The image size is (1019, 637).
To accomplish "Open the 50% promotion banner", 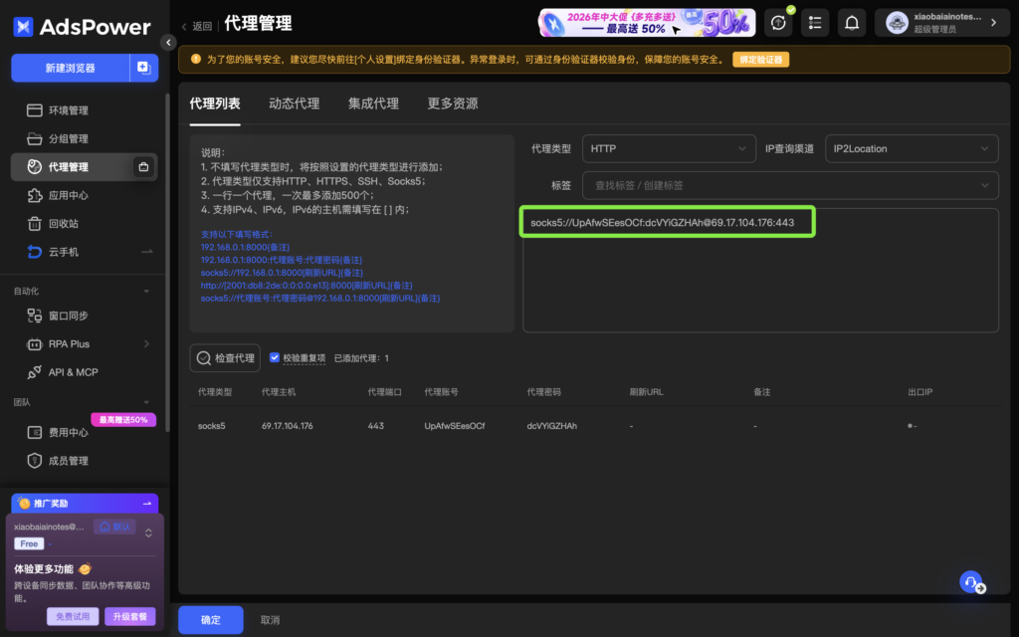I will [x=647, y=23].
